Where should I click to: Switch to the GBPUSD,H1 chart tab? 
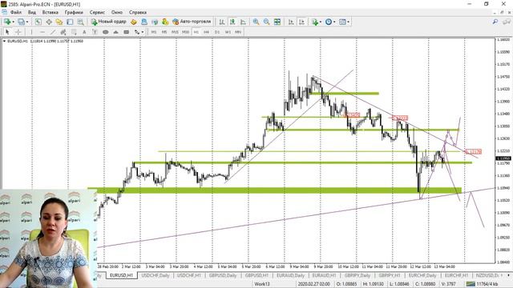pos(256,275)
